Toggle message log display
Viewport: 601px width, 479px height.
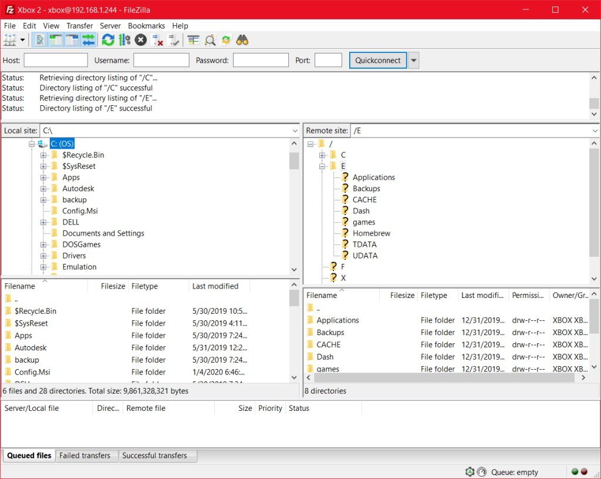tap(39, 40)
